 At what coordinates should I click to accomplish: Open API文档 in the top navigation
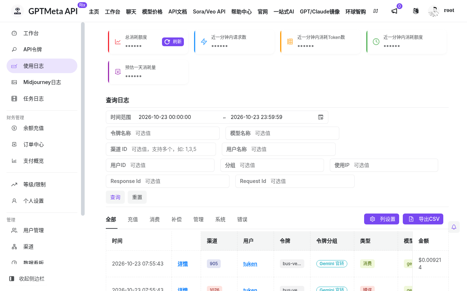pyautogui.click(x=178, y=12)
